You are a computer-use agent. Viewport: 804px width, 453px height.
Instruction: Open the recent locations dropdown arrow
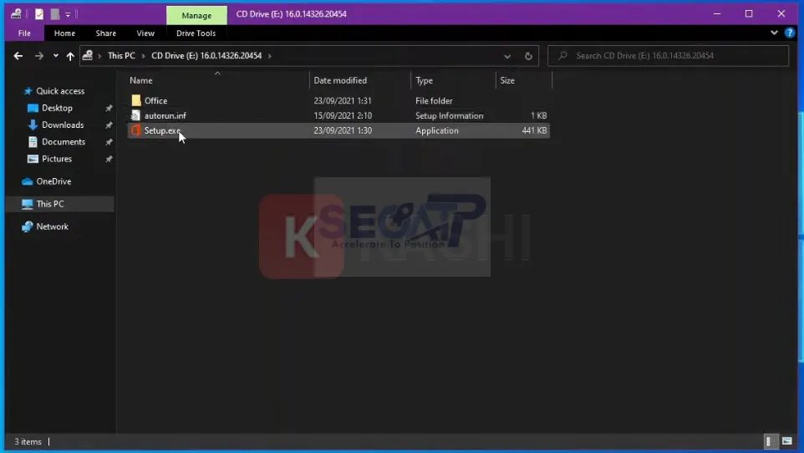pos(55,56)
